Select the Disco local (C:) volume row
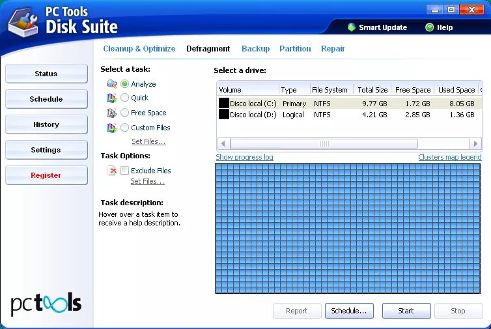 pyautogui.click(x=350, y=104)
